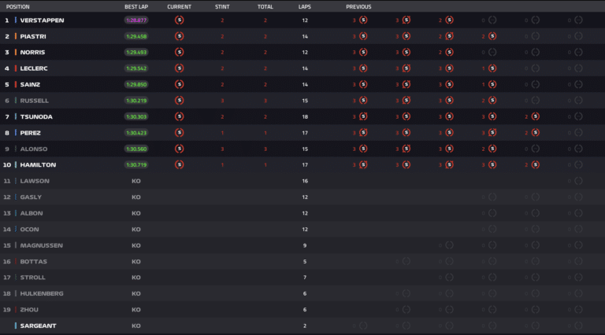Click the best lap time 1:29.493
605x335 pixels.
pyautogui.click(x=136, y=53)
